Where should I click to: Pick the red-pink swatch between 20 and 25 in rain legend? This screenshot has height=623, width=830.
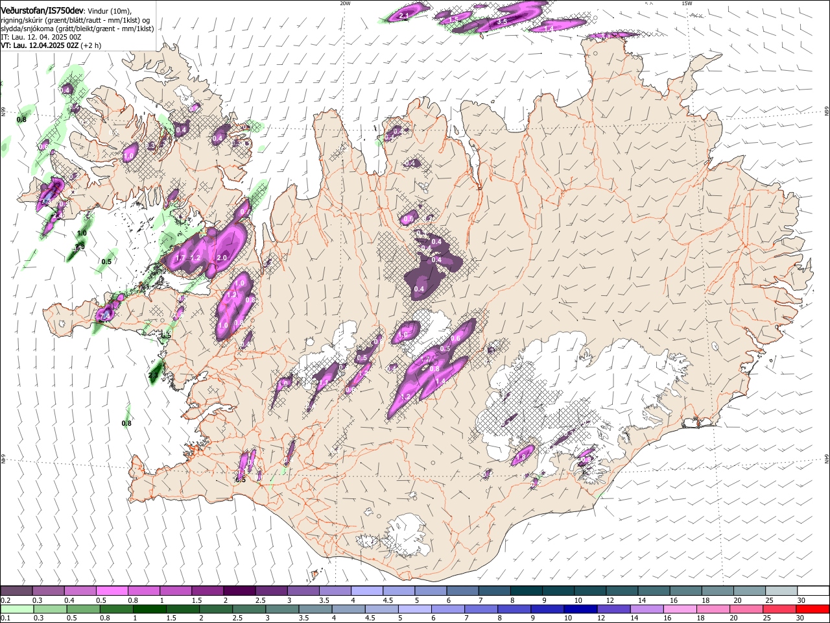(746, 609)
